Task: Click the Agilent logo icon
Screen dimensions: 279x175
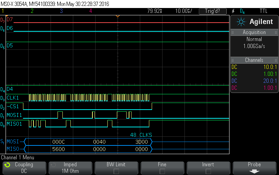Action: [241, 22]
